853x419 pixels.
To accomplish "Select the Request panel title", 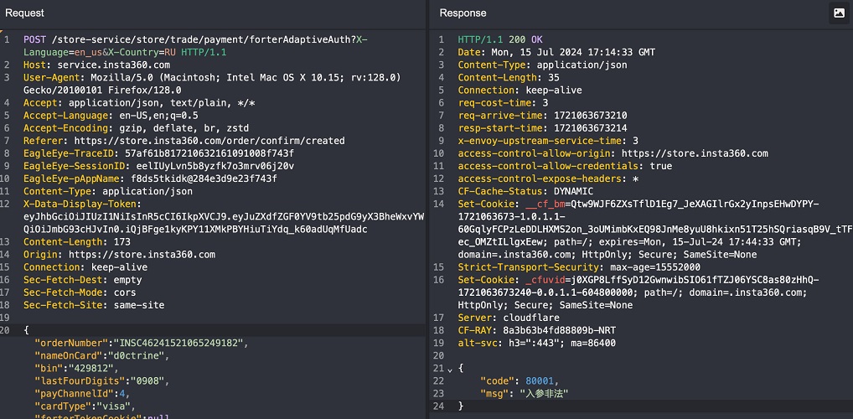I will tap(25, 13).
